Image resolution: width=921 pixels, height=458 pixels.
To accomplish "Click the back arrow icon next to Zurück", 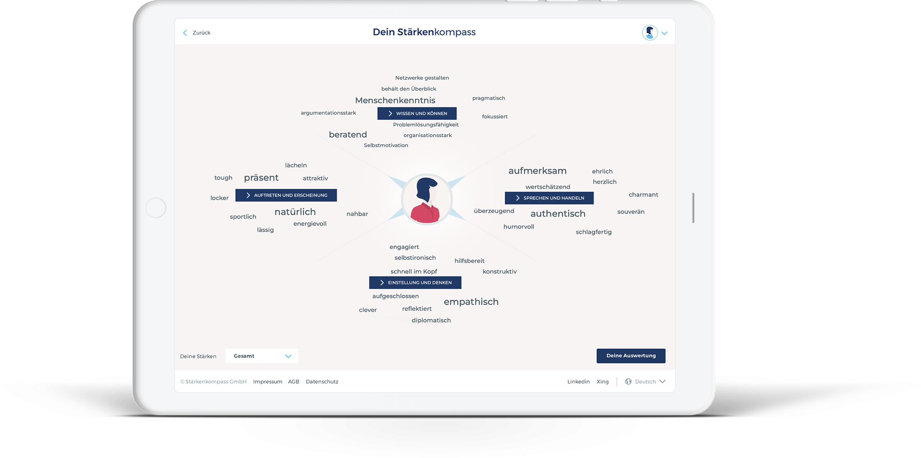I will pyautogui.click(x=185, y=33).
